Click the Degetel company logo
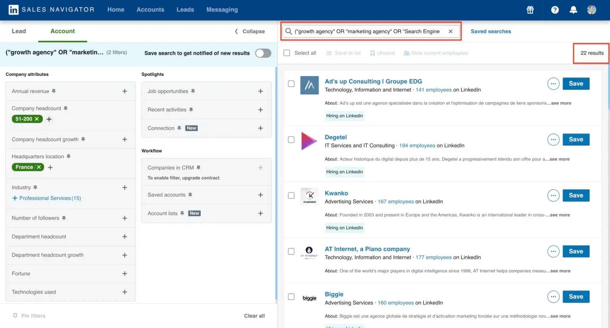610x328 pixels. tap(309, 141)
